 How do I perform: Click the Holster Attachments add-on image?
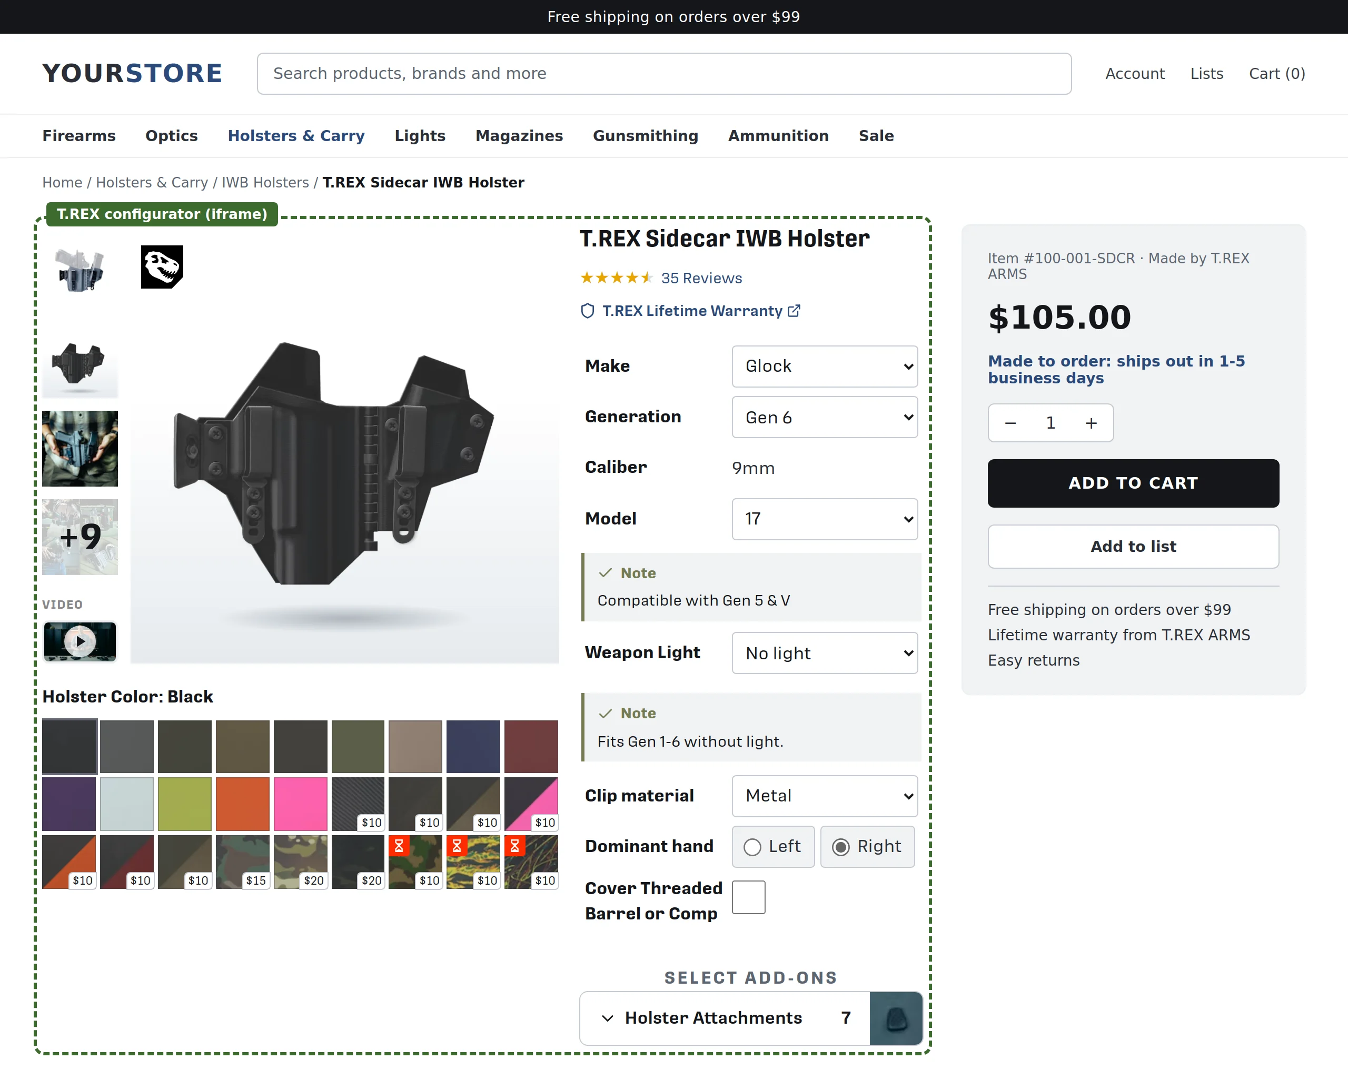pos(896,1017)
